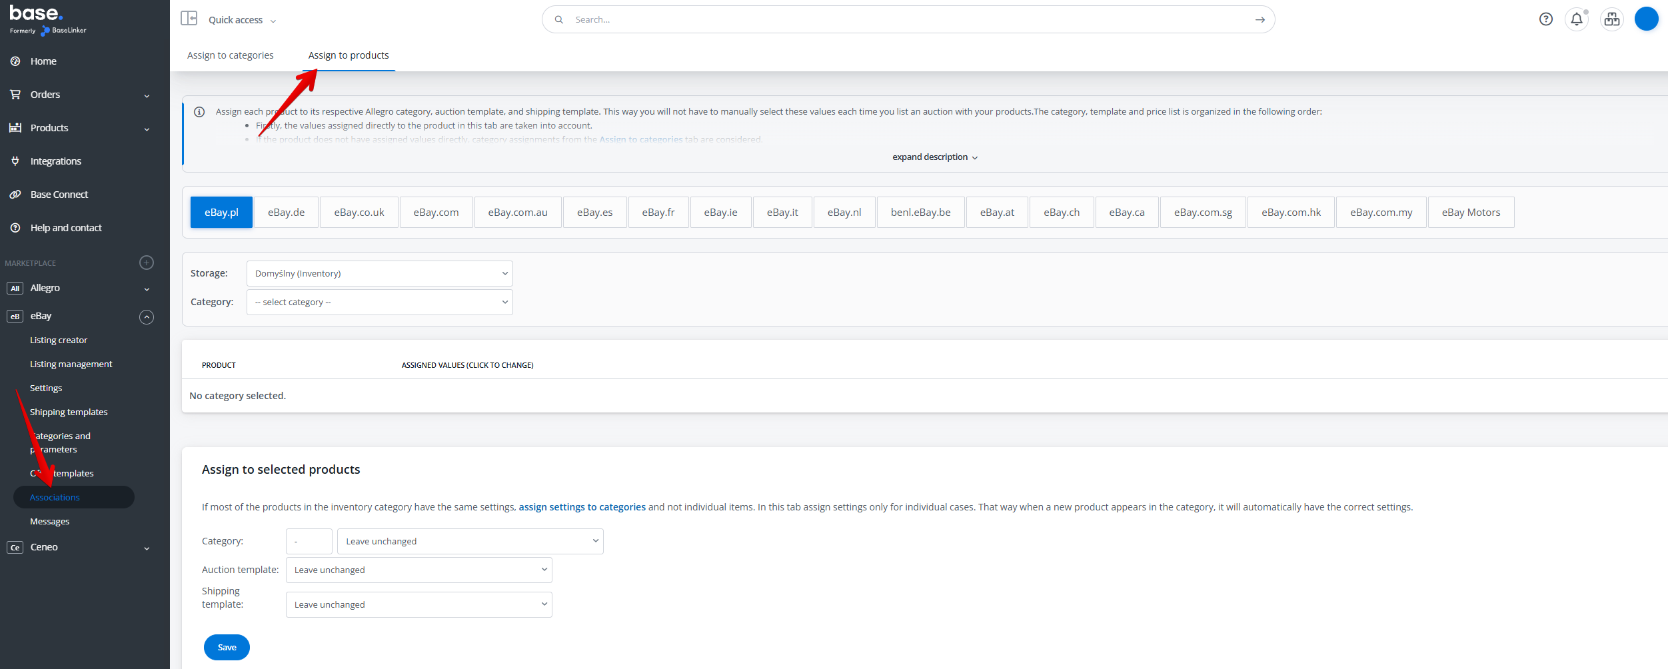
Task: Switch to Assign to categories tab
Action: pos(230,55)
